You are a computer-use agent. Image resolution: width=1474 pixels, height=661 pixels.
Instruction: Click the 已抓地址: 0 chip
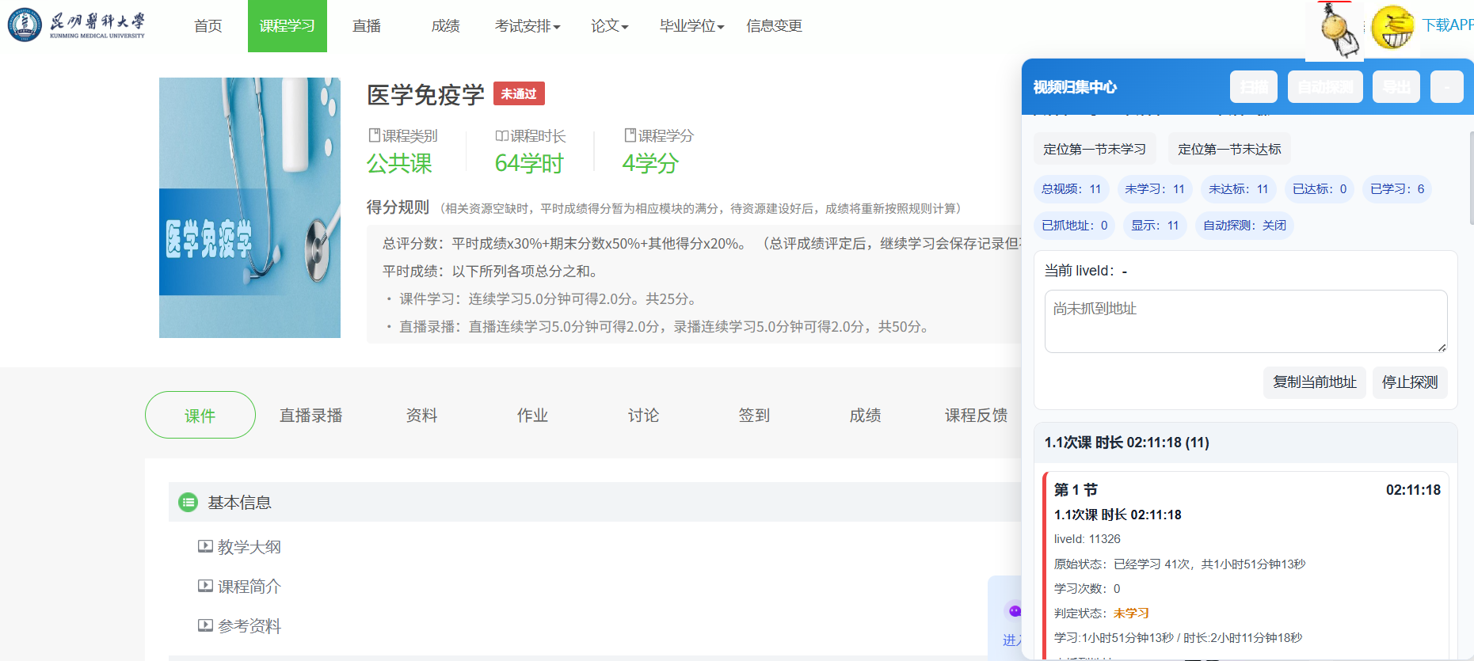[x=1075, y=226]
